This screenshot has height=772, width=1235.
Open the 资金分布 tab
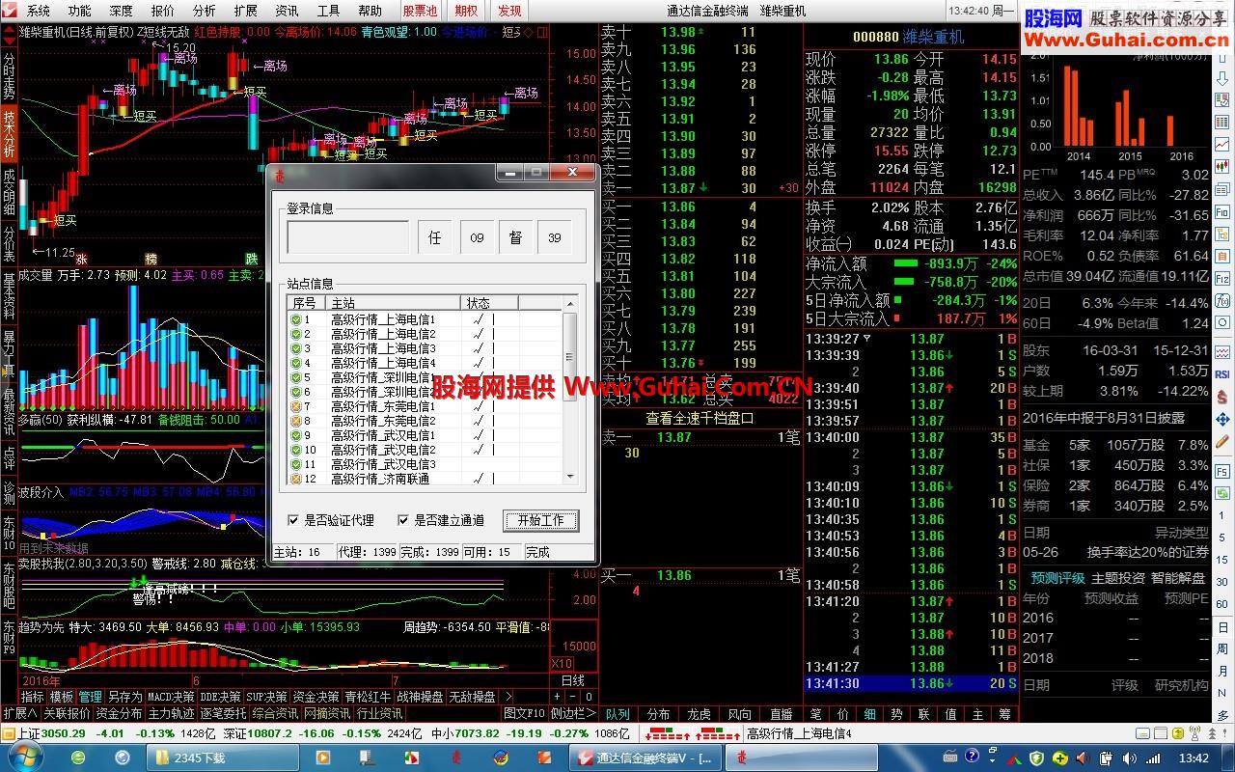click(x=119, y=714)
